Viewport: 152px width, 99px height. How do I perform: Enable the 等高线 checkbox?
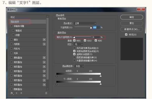[x=13, y=30]
